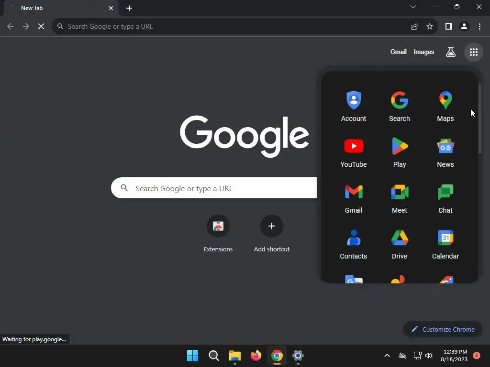This screenshot has width=490, height=367.
Task: Open a new tab with plus button
Action: pyautogui.click(x=129, y=8)
